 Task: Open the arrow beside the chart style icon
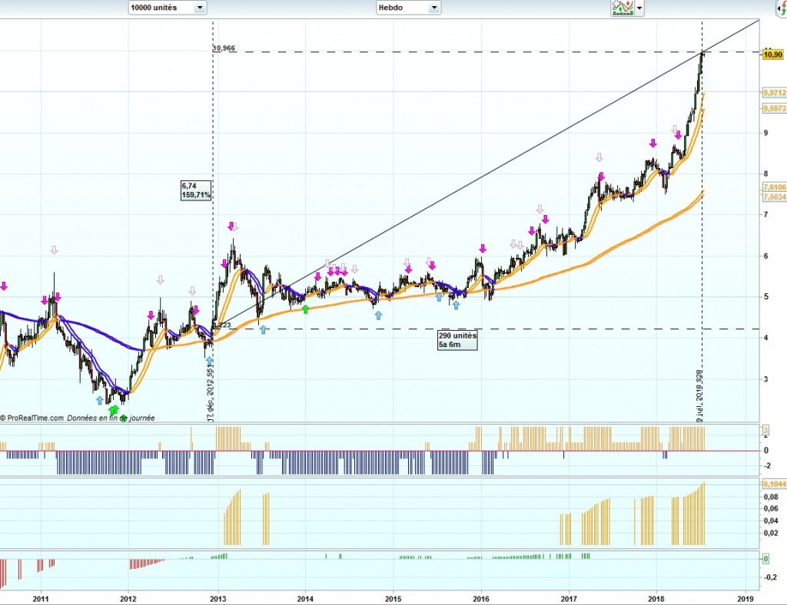click(639, 8)
